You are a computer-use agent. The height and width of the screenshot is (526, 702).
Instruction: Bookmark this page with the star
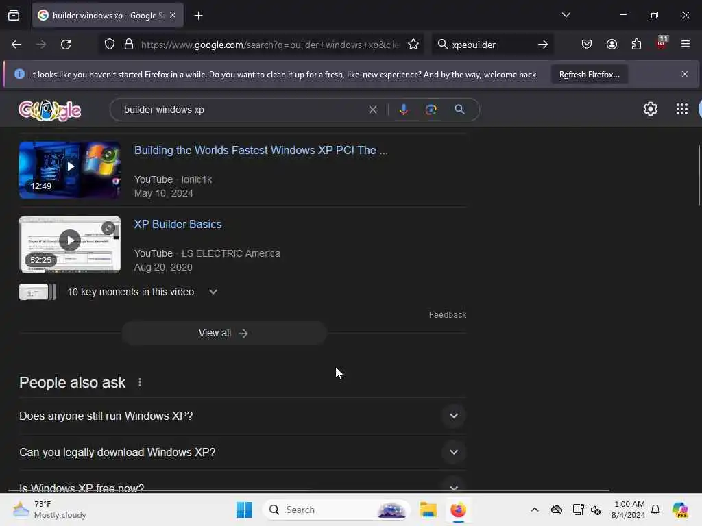coord(413,45)
